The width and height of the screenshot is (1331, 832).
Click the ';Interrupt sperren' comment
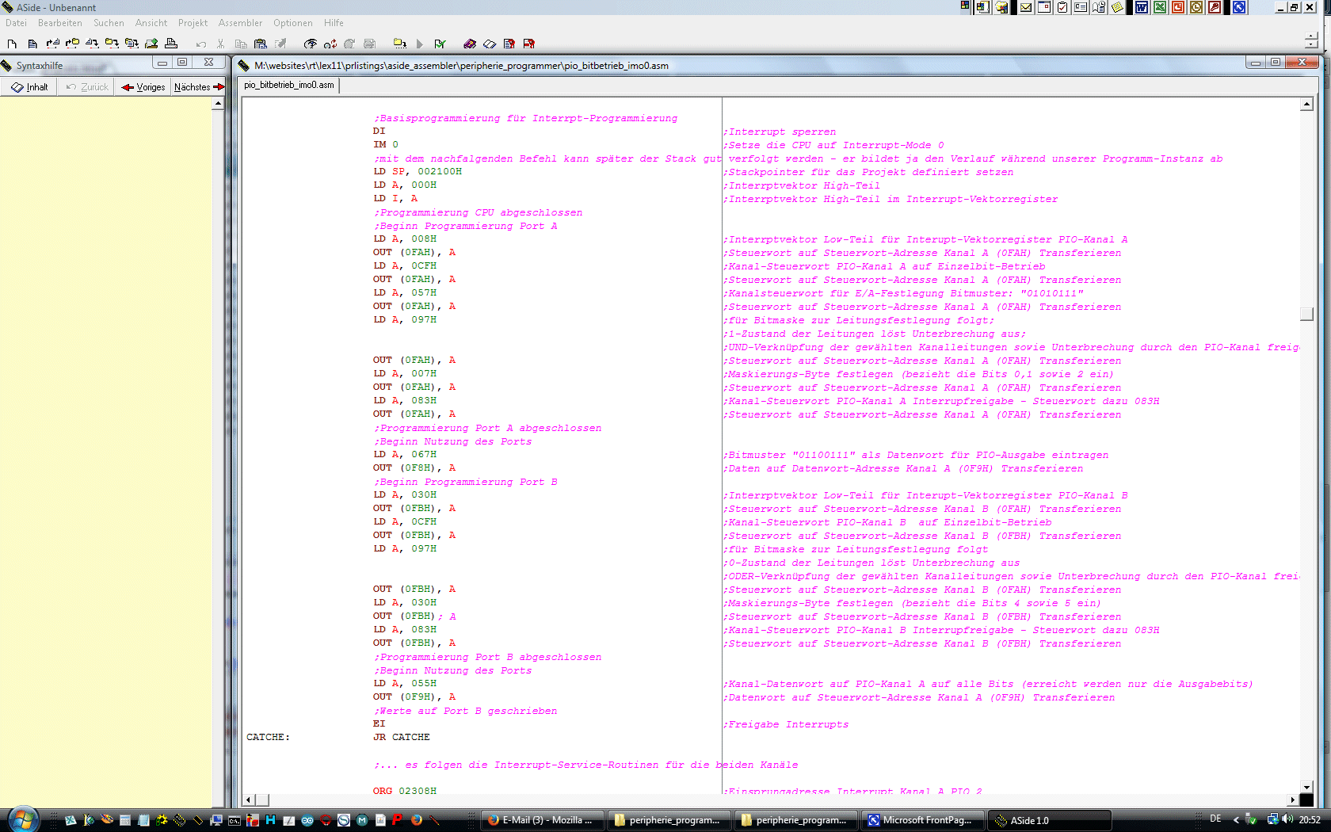coord(779,132)
